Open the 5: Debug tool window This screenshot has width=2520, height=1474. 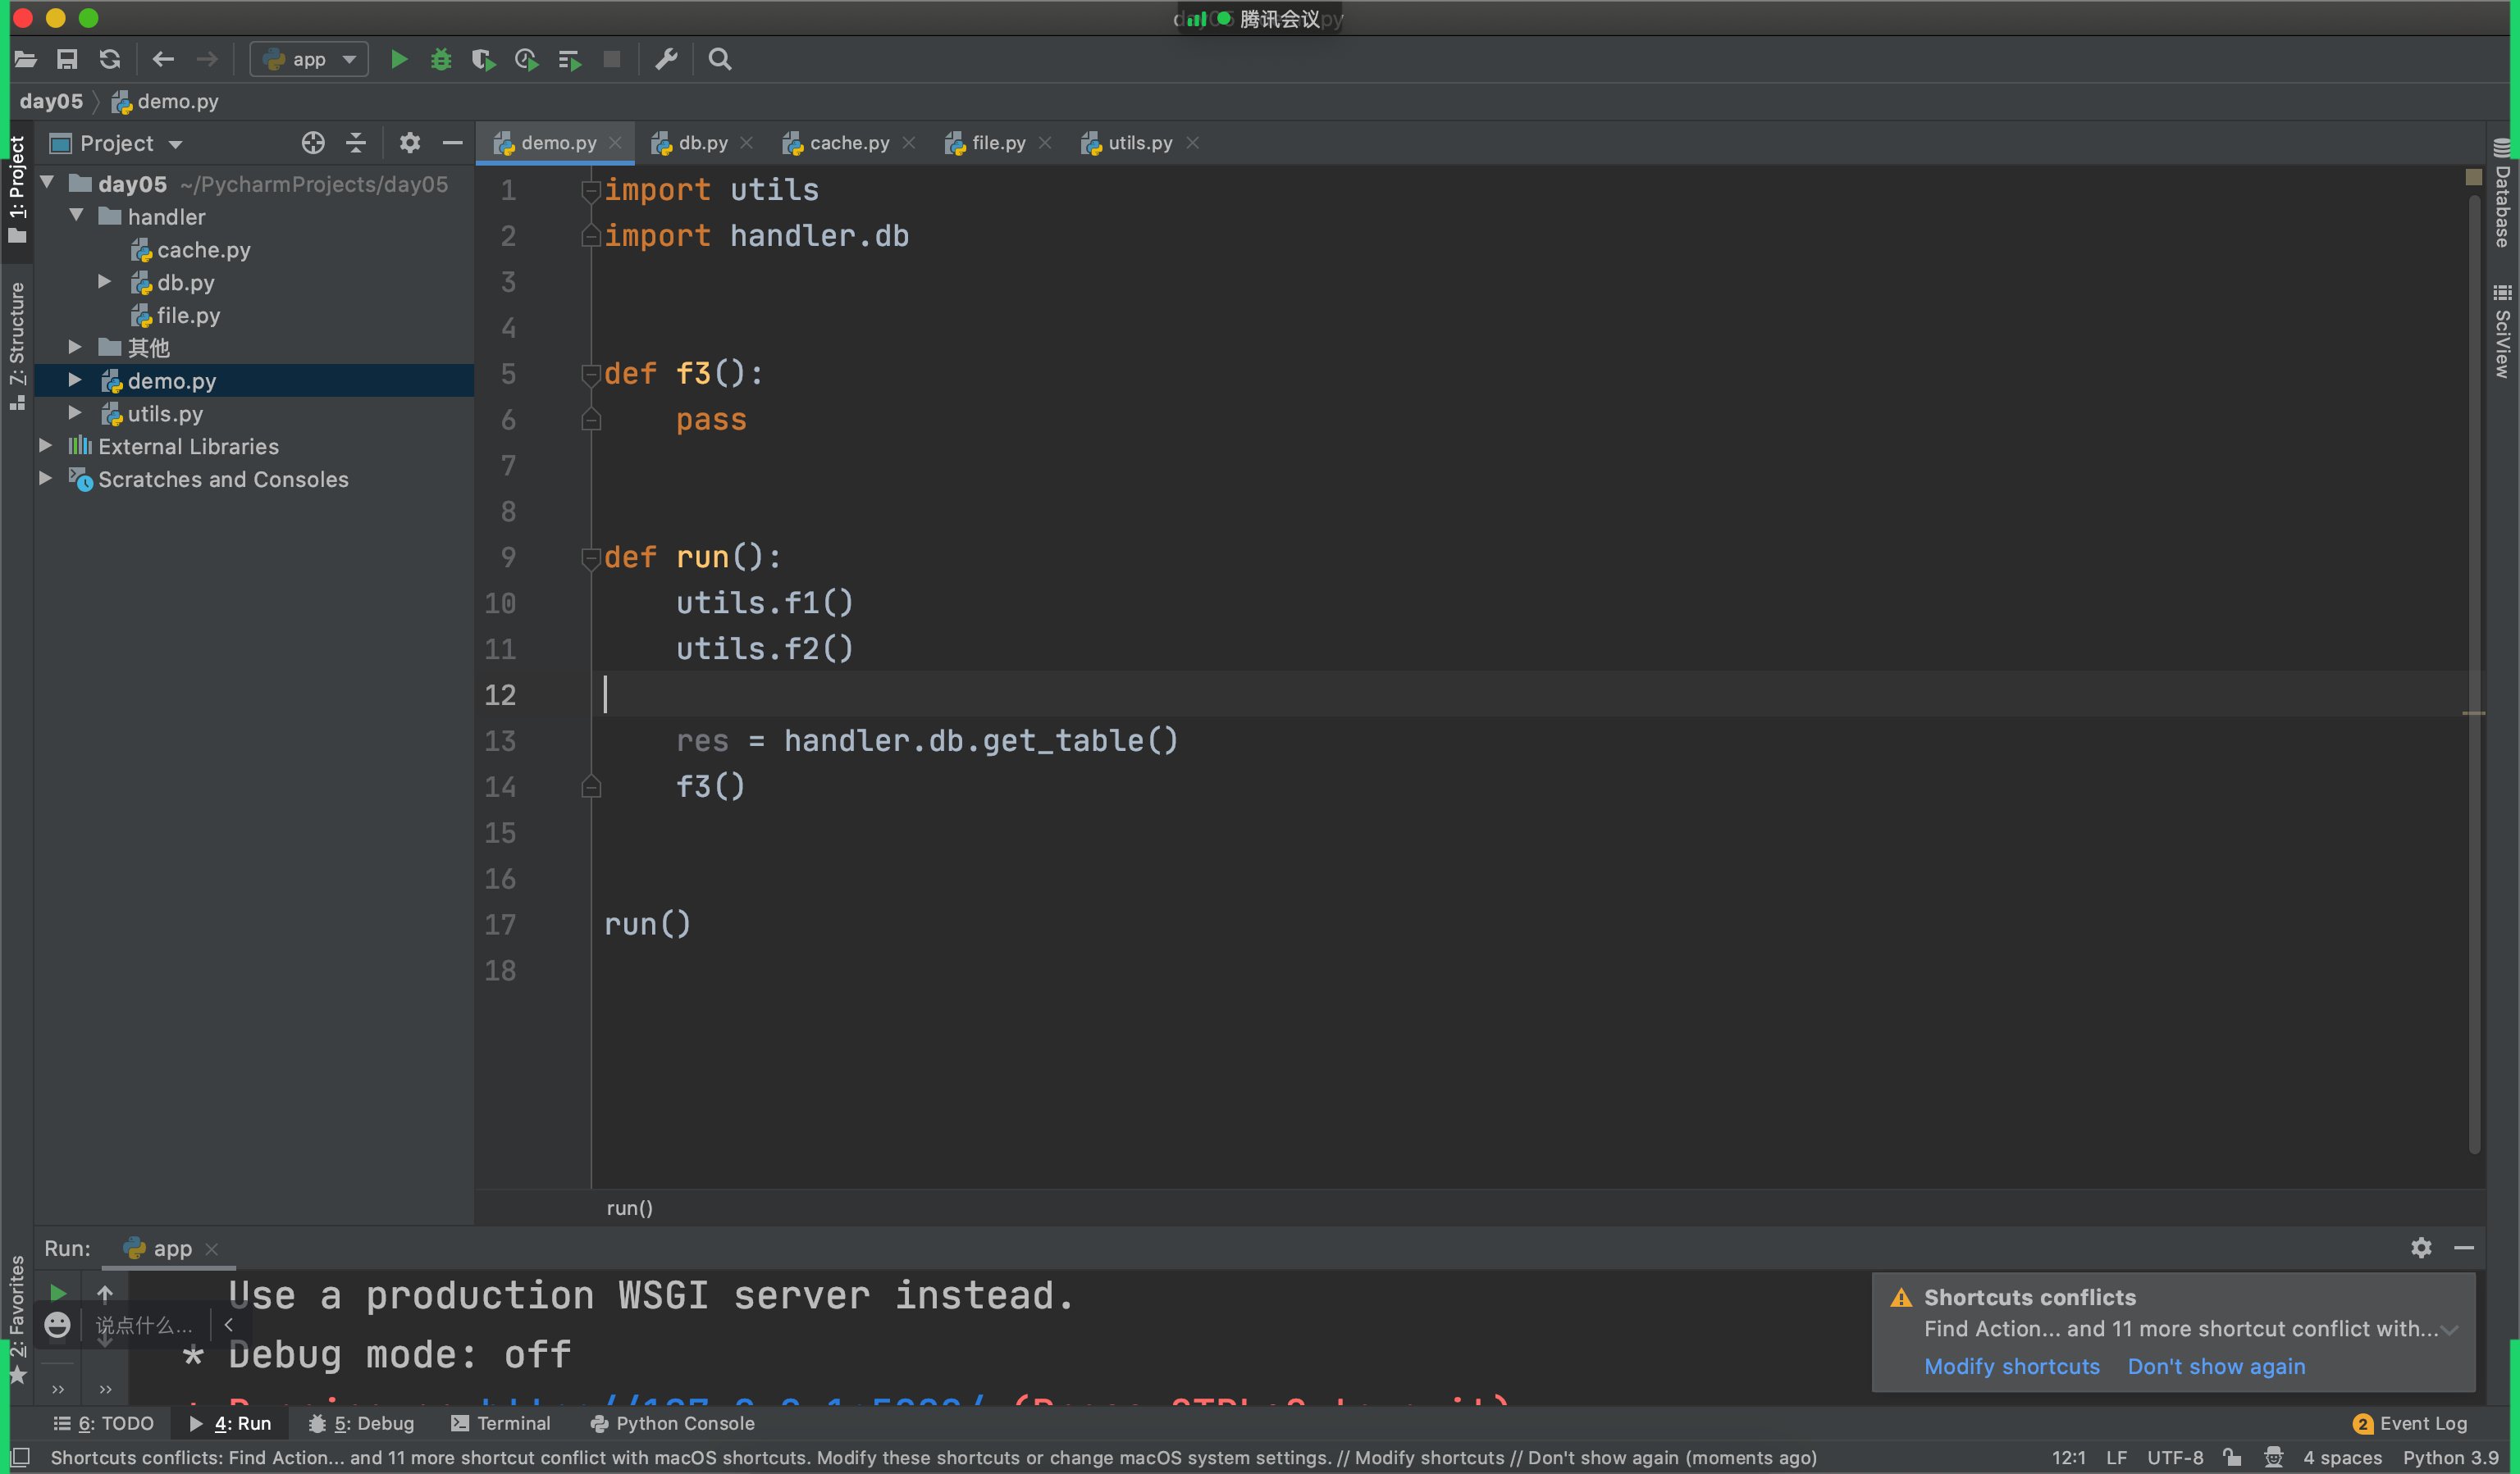coord(361,1423)
